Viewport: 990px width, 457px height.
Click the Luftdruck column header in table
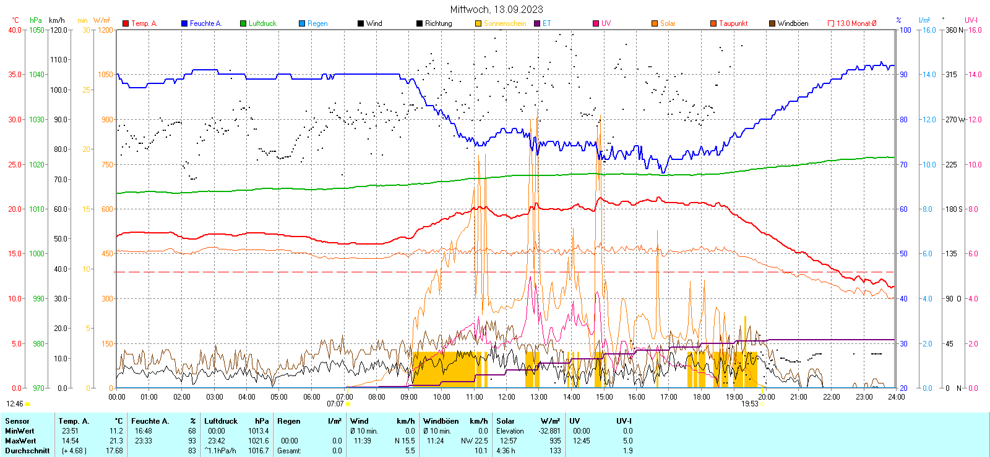(x=221, y=421)
